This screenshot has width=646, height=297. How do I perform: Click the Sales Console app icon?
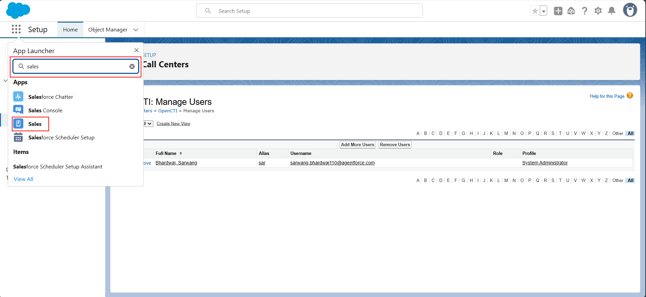coord(18,110)
